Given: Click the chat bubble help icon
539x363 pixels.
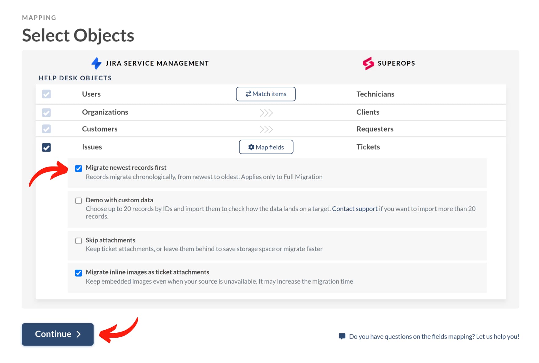Looking at the screenshot, I should tap(342, 336).
